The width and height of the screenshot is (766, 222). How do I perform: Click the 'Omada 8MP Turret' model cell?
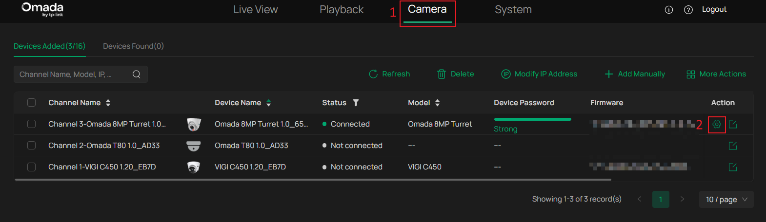tap(440, 124)
